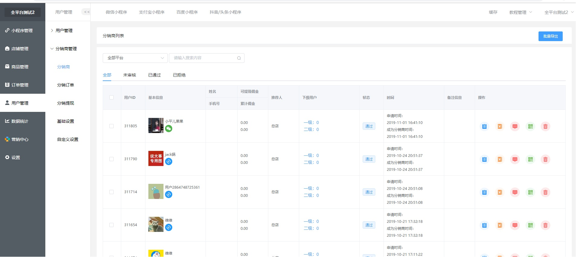Open 百度小程序 top navigation tab
The height and width of the screenshot is (257, 576).
(x=187, y=12)
